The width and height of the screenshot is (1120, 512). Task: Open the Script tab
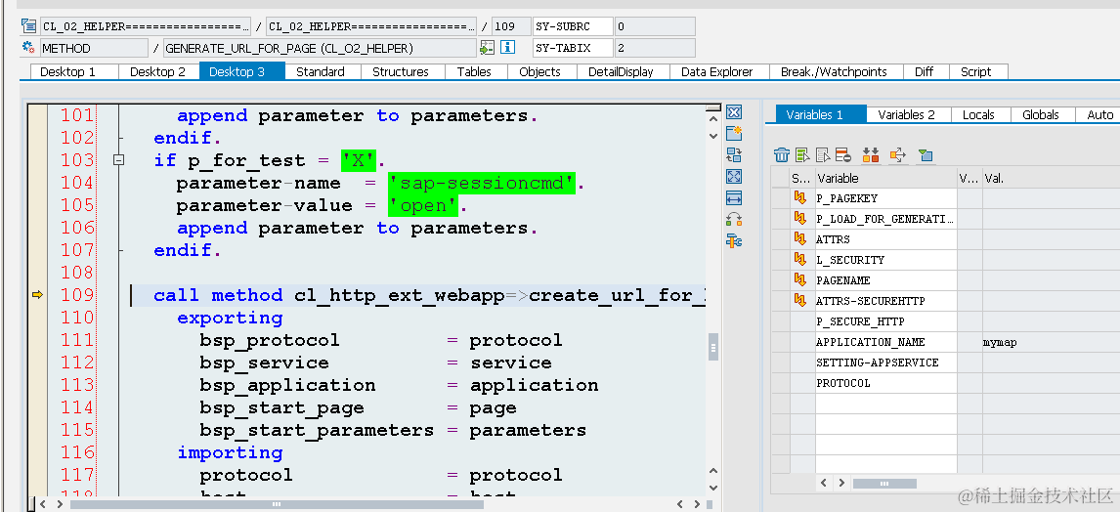(x=975, y=71)
